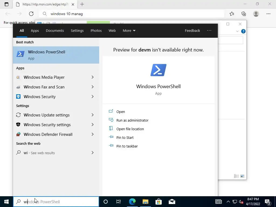Open Edge Collections icon
The height and width of the screenshot is (207, 276).
[x=244, y=14]
